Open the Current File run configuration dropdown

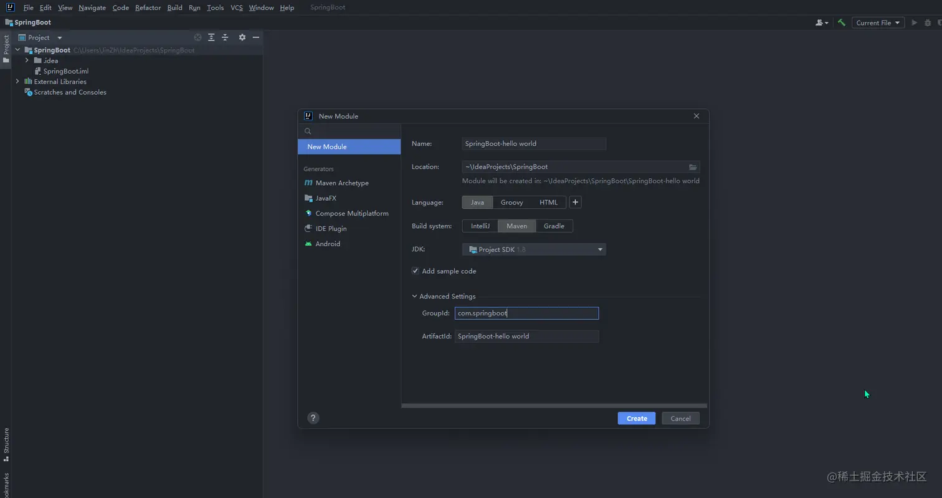(878, 22)
